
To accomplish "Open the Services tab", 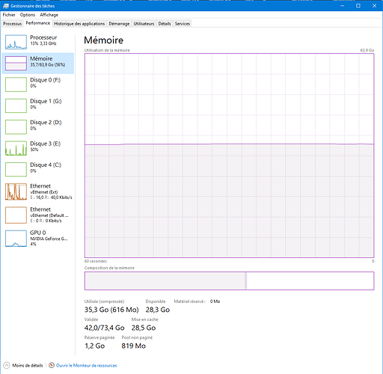I will [183, 24].
